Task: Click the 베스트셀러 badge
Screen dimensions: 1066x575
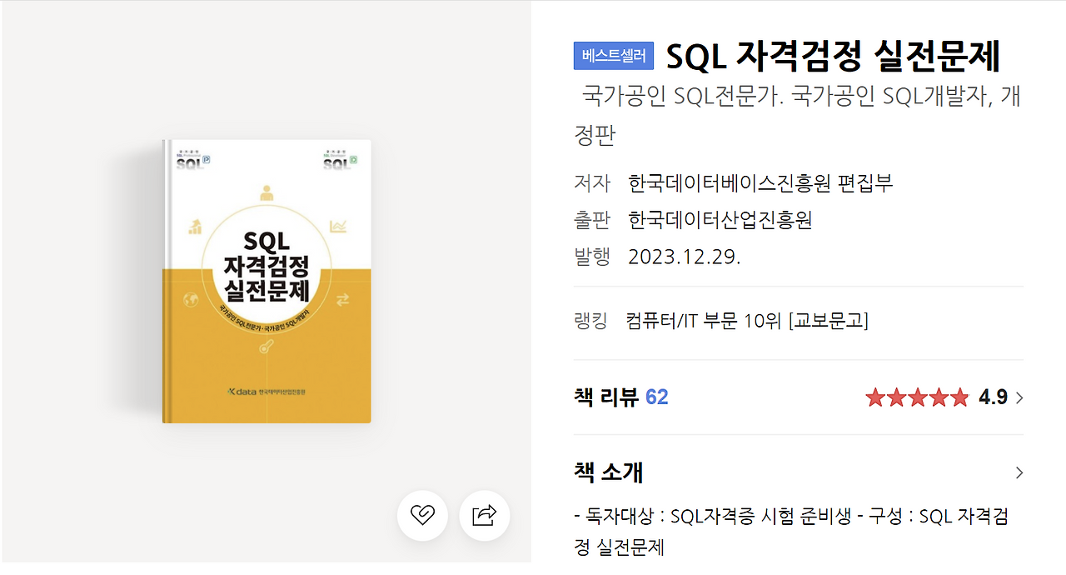Action: [x=614, y=53]
